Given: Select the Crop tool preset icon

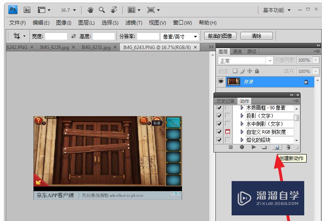Looking at the screenshot, I should [x=17, y=36].
